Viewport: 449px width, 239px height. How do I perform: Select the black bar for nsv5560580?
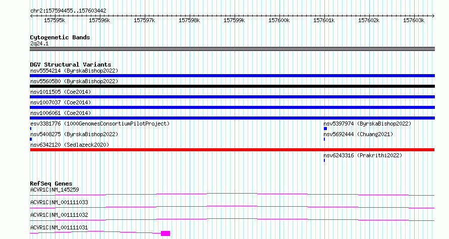232,86
